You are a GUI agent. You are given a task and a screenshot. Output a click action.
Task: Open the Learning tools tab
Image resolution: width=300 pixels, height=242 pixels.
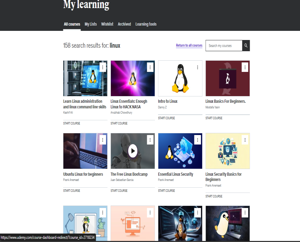(x=146, y=24)
